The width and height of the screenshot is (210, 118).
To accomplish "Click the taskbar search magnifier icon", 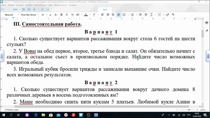I will pyautogui.click(x=11, y=115).
